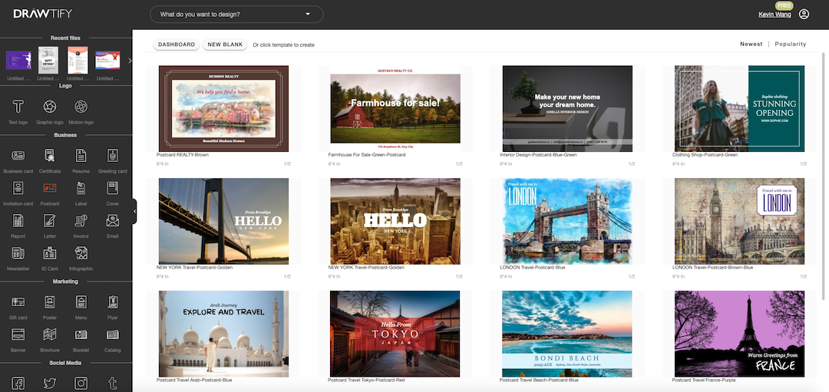Click the DRAWTIFY logo
The height and width of the screenshot is (392, 829).
coord(43,14)
